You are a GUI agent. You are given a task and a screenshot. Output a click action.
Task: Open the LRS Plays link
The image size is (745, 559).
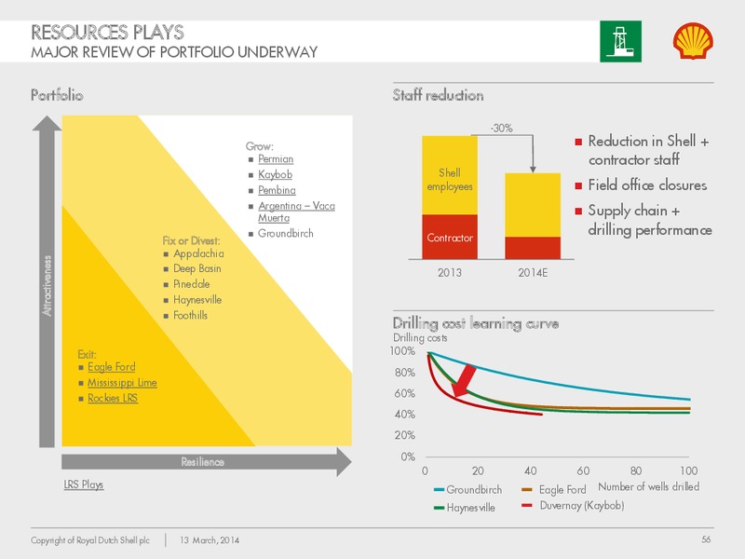[x=84, y=484]
